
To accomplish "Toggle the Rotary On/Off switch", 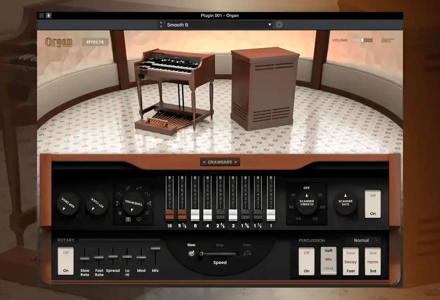I will point(66,261).
